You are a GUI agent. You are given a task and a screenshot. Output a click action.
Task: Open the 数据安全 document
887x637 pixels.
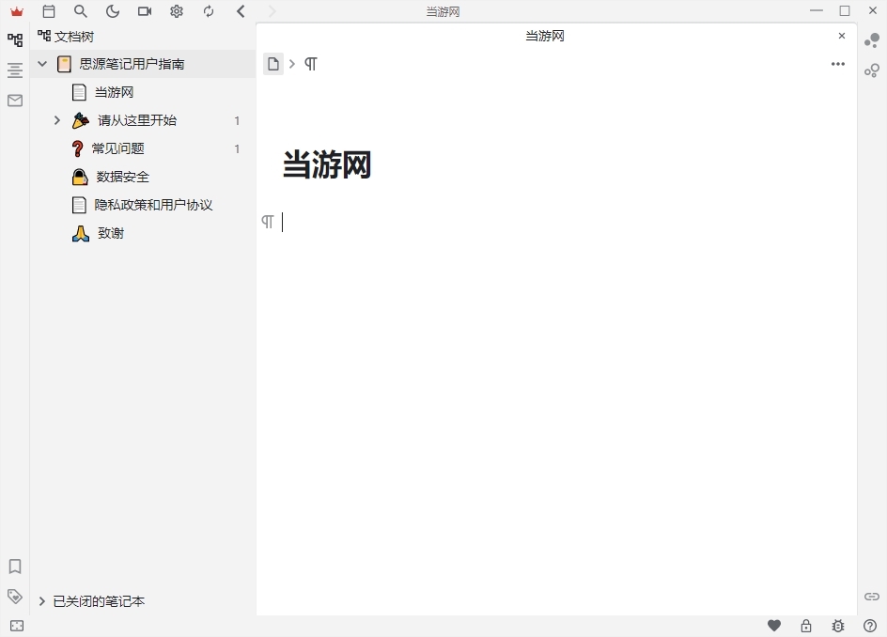tap(122, 177)
